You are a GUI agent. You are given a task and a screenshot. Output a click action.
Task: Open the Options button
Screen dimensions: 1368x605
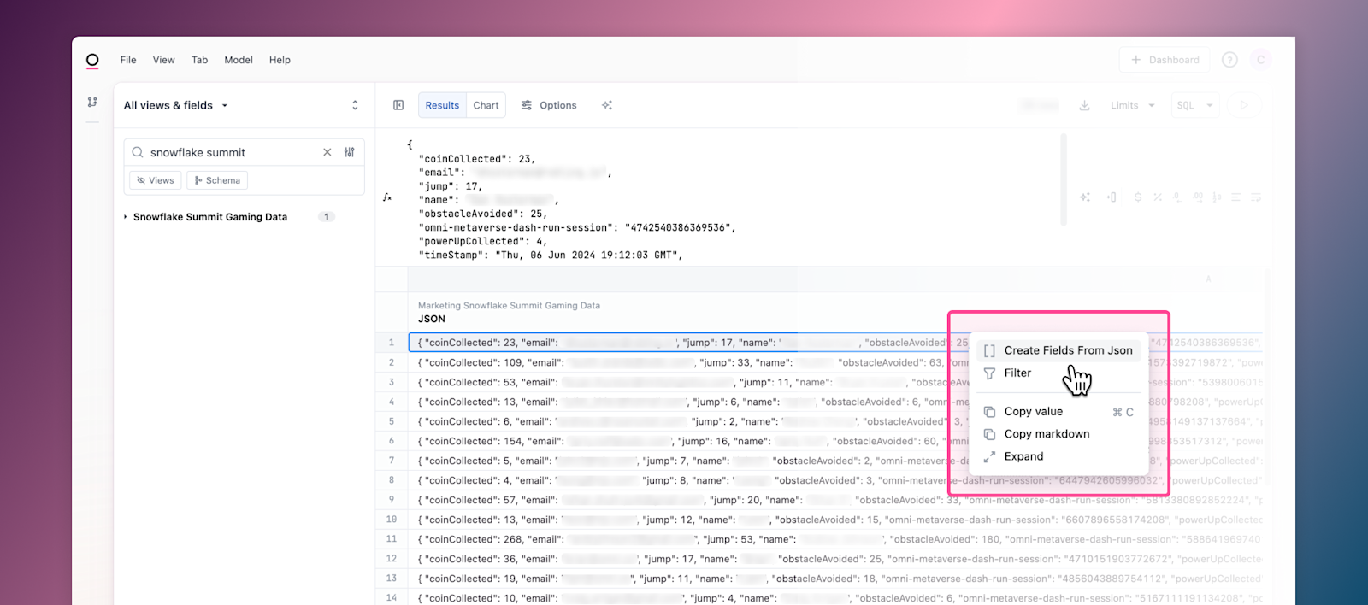(549, 105)
